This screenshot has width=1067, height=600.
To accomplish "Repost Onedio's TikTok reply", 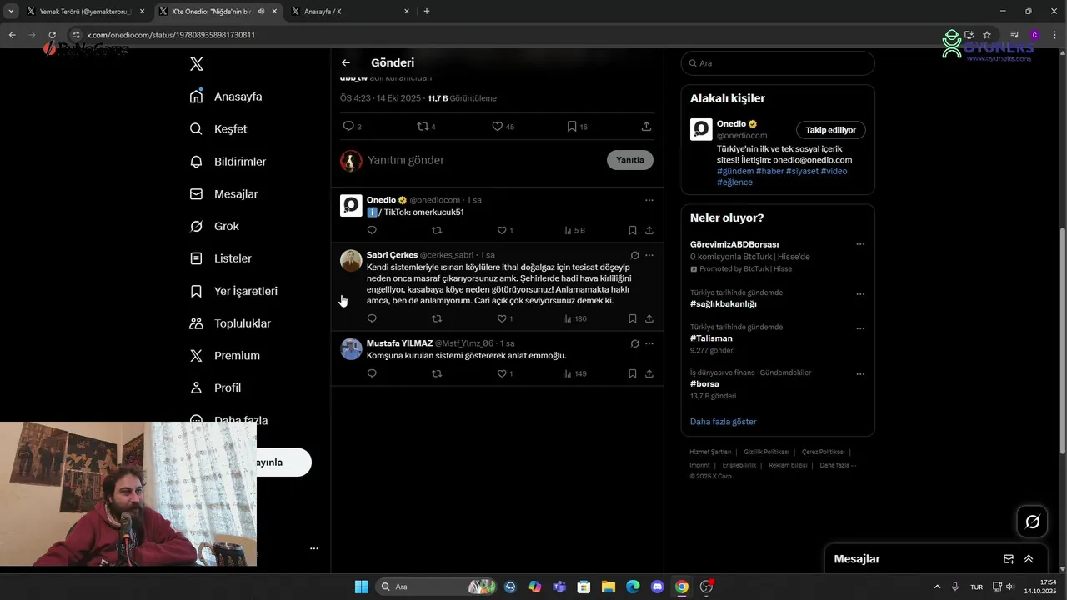I will coord(437,230).
